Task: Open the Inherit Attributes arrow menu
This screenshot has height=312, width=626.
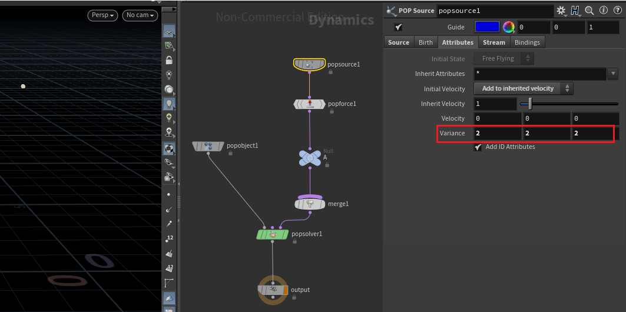Action: pyautogui.click(x=612, y=74)
